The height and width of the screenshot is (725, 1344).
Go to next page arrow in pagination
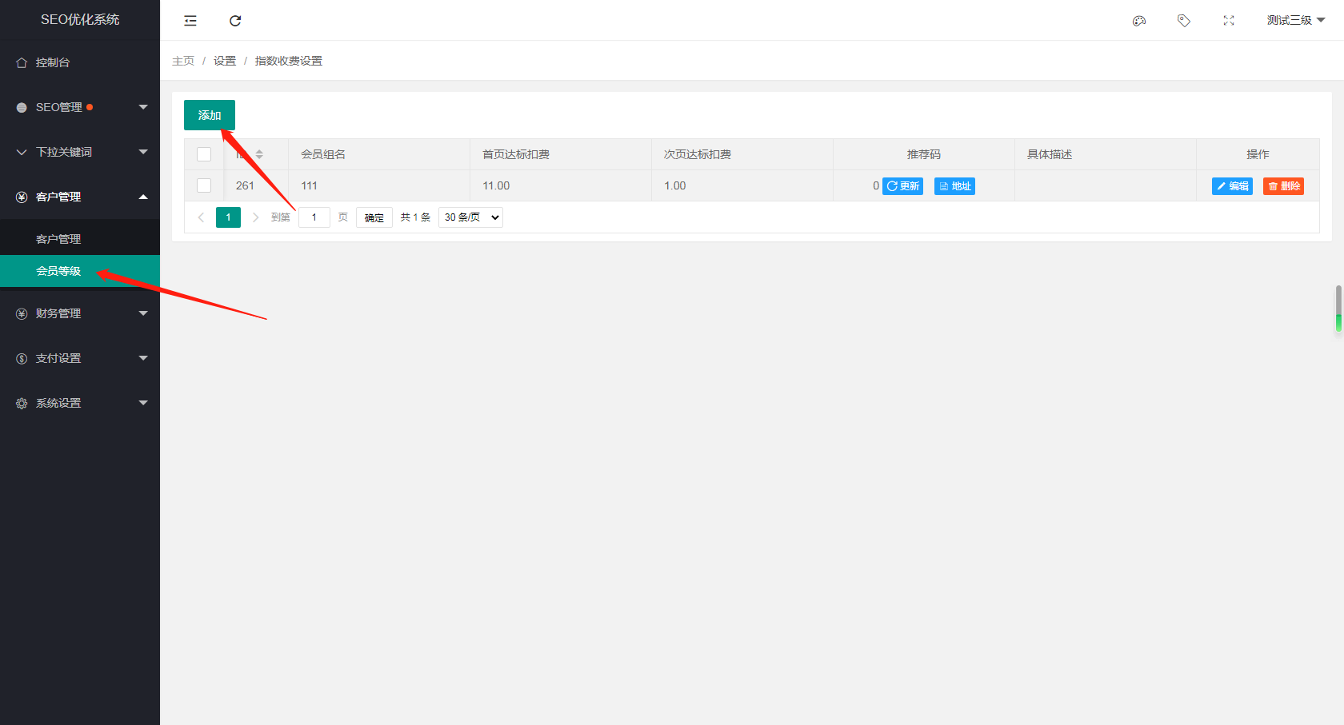click(x=256, y=217)
